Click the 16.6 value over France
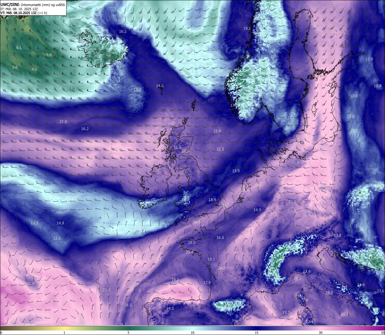This screenshot has width=385, height=335. 220,238
